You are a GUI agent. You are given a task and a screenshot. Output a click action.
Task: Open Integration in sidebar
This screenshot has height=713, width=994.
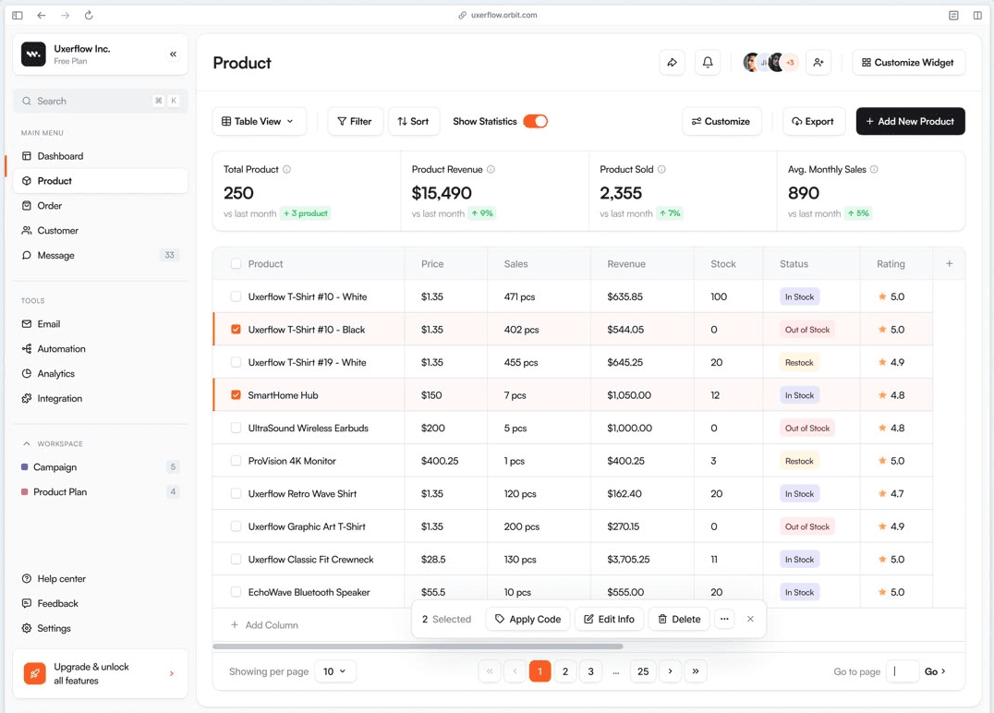[x=100, y=398]
